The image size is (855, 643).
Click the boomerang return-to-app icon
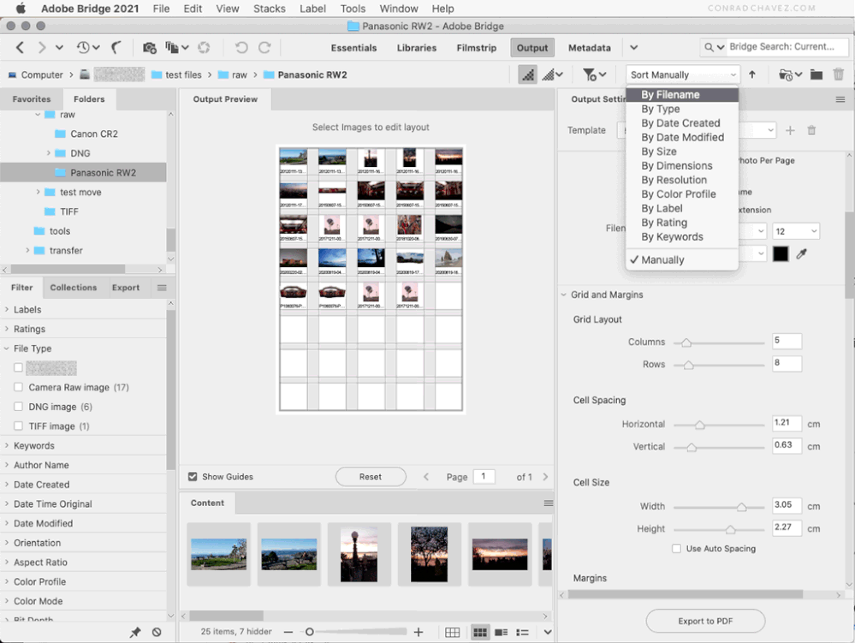pyautogui.click(x=116, y=48)
